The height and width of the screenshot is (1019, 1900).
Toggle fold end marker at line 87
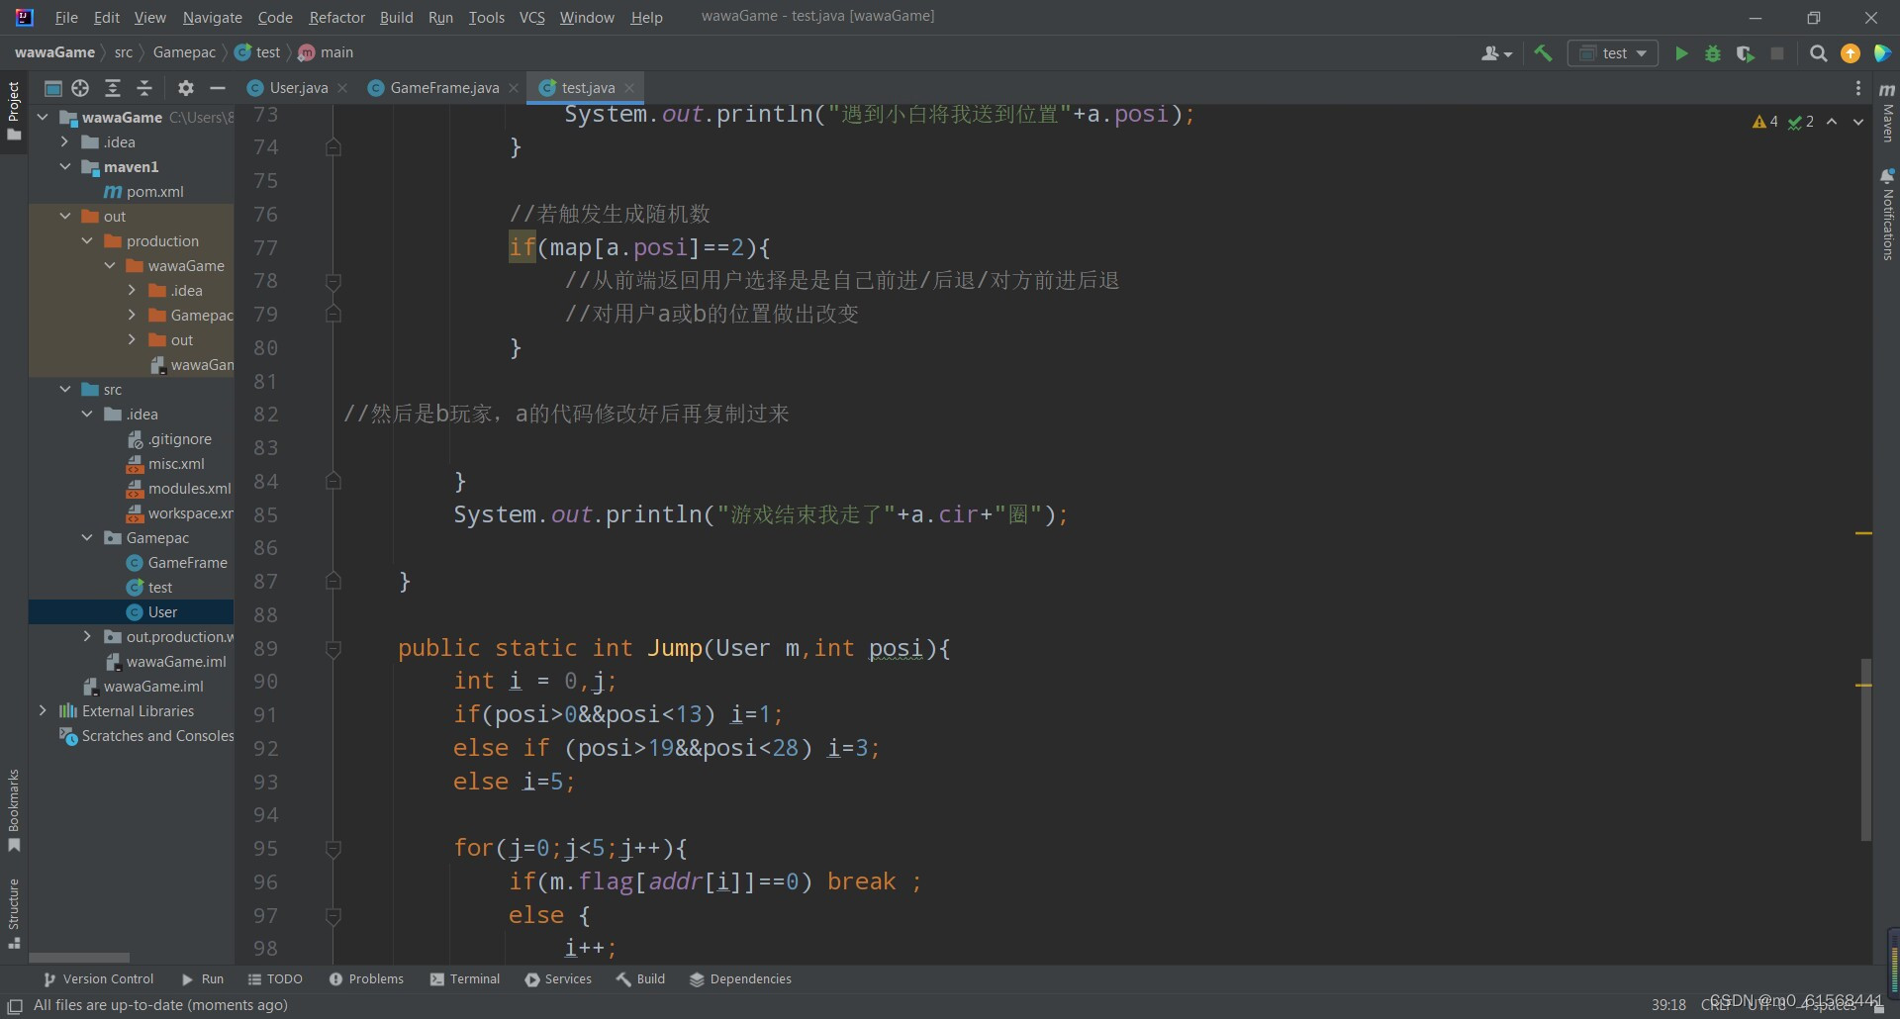[333, 582]
